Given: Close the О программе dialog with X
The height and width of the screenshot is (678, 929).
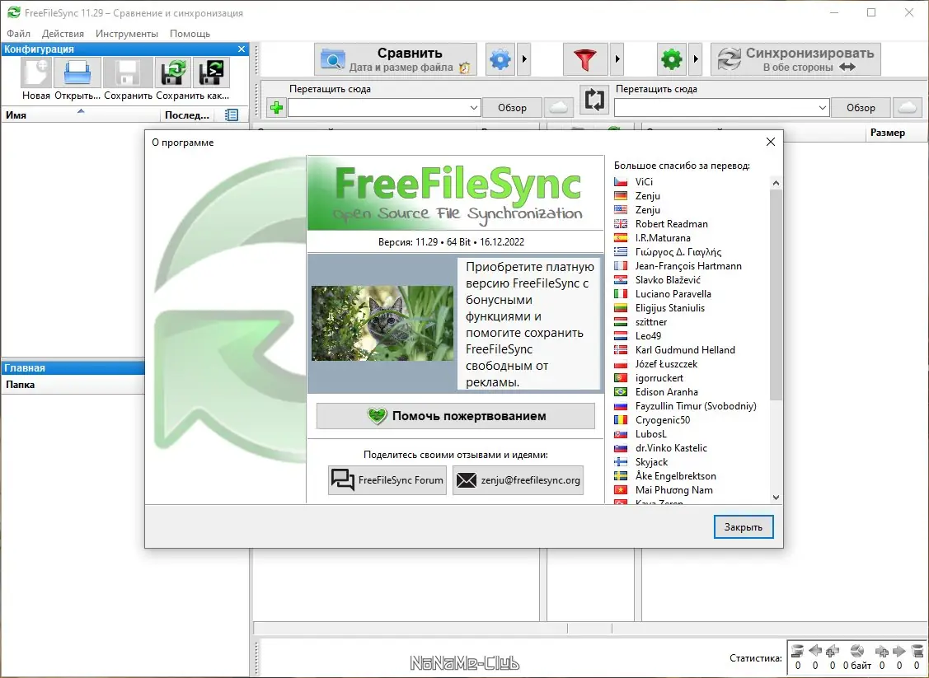Looking at the screenshot, I should [x=770, y=143].
